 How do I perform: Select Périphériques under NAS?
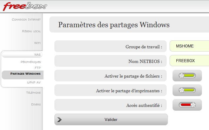point(31,62)
